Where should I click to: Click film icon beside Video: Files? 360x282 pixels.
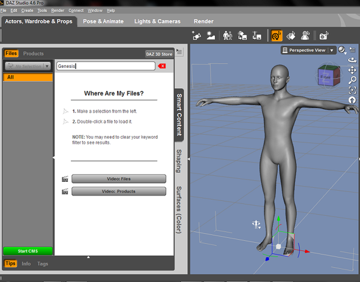(x=65, y=179)
